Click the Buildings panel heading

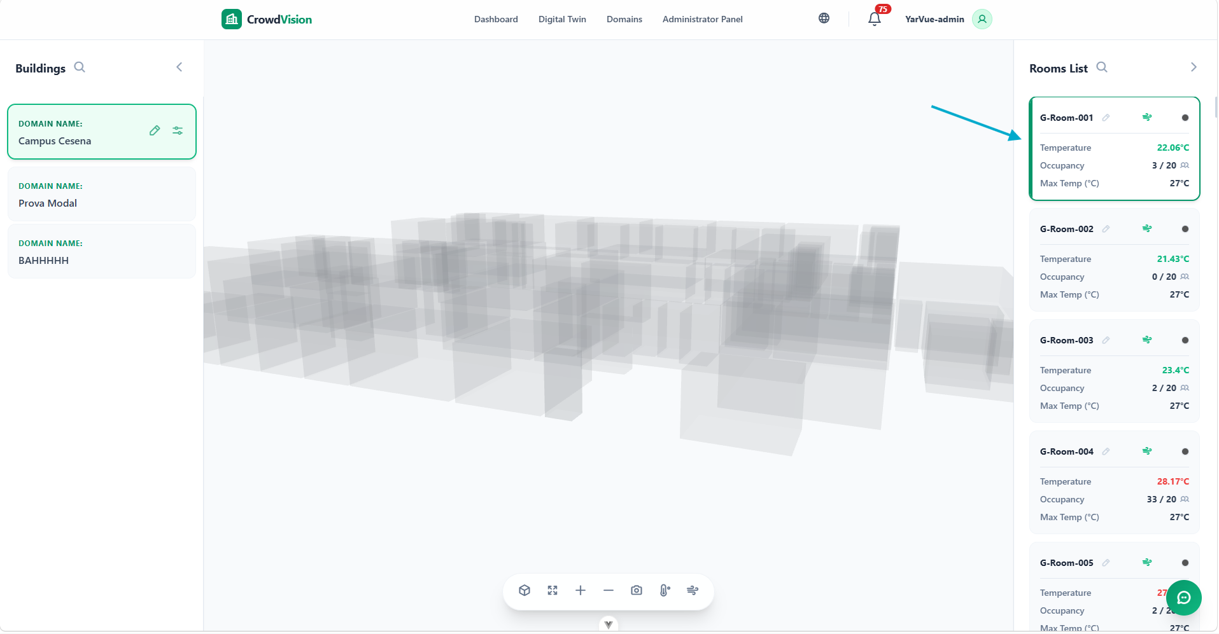pyautogui.click(x=40, y=68)
